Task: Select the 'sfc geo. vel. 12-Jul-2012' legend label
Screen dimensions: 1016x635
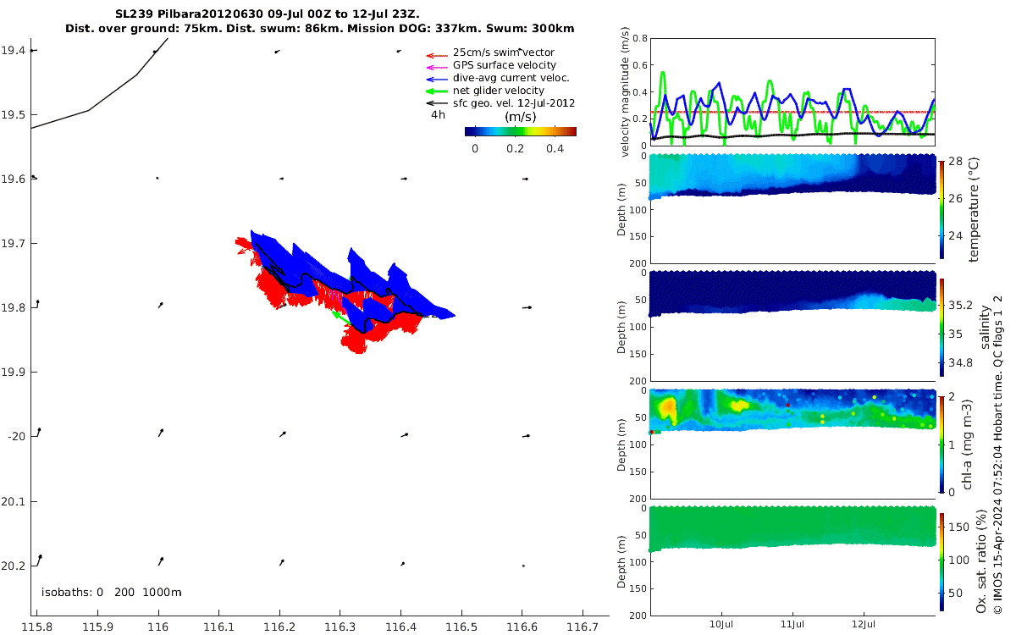Action: coord(514,103)
